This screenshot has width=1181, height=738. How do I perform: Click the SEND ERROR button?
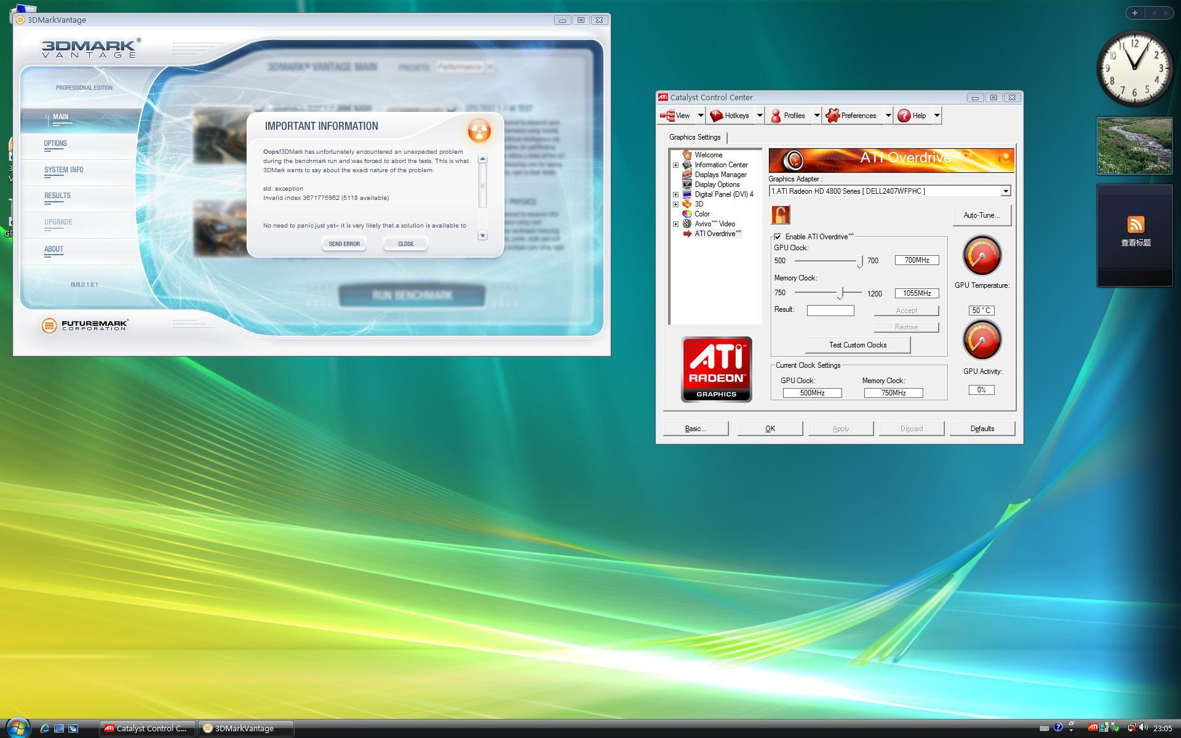344,244
